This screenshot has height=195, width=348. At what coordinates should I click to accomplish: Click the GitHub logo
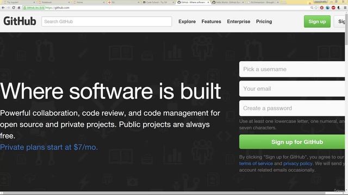tap(20, 21)
